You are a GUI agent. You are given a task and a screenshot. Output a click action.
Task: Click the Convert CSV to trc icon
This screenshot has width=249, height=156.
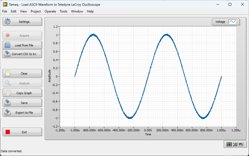[8, 54]
